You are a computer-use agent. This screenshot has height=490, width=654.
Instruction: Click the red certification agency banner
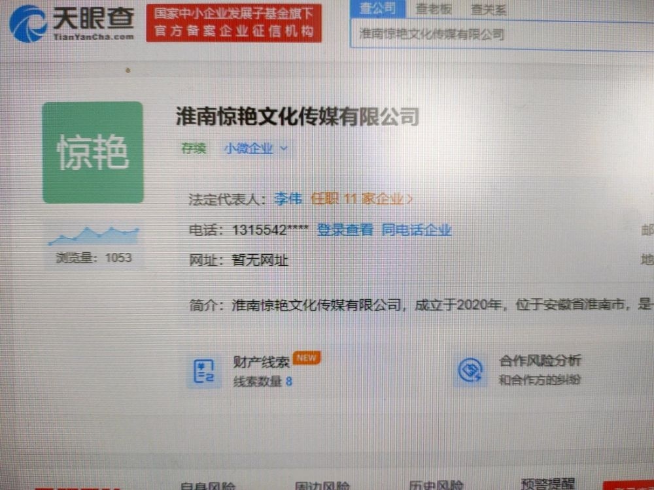tap(234, 24)
